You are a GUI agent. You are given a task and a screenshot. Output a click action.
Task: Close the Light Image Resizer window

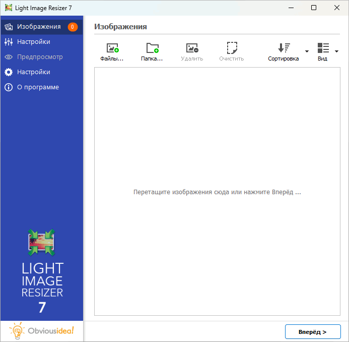tap(337, 8)
